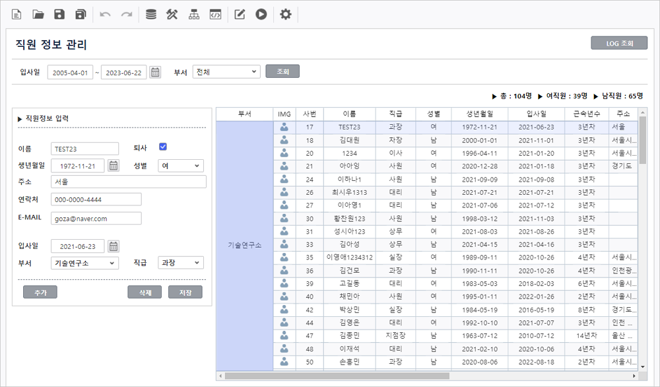Image resolution: width=660 pixels, height=387 pixels.
Task: Click the save icon in toolbar
Action: coord(59,15)
